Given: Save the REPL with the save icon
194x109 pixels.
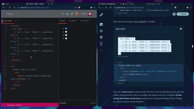Looking at the screenshot, I should (77, 14).
